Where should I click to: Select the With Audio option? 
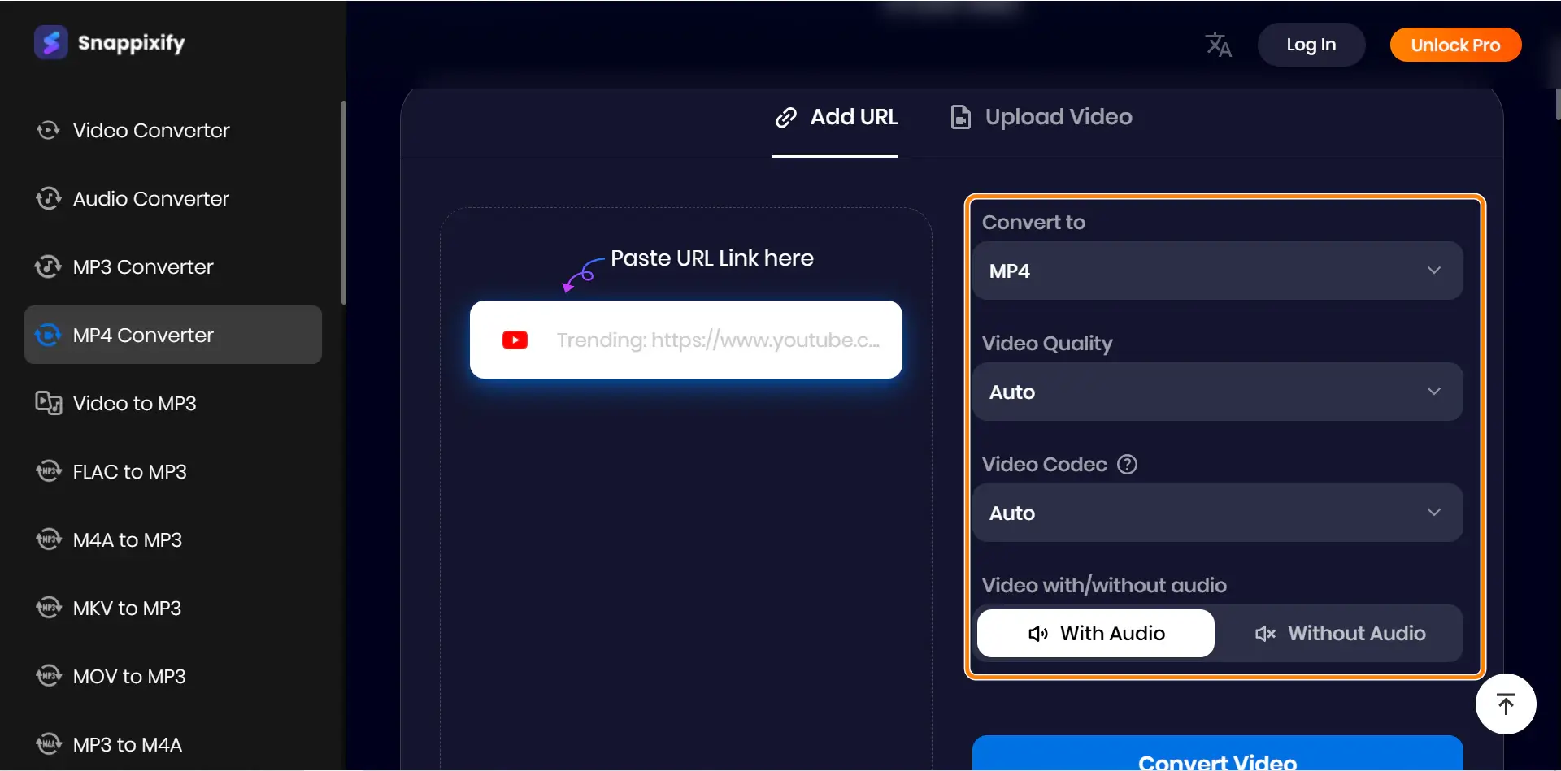click(1095, 634)
